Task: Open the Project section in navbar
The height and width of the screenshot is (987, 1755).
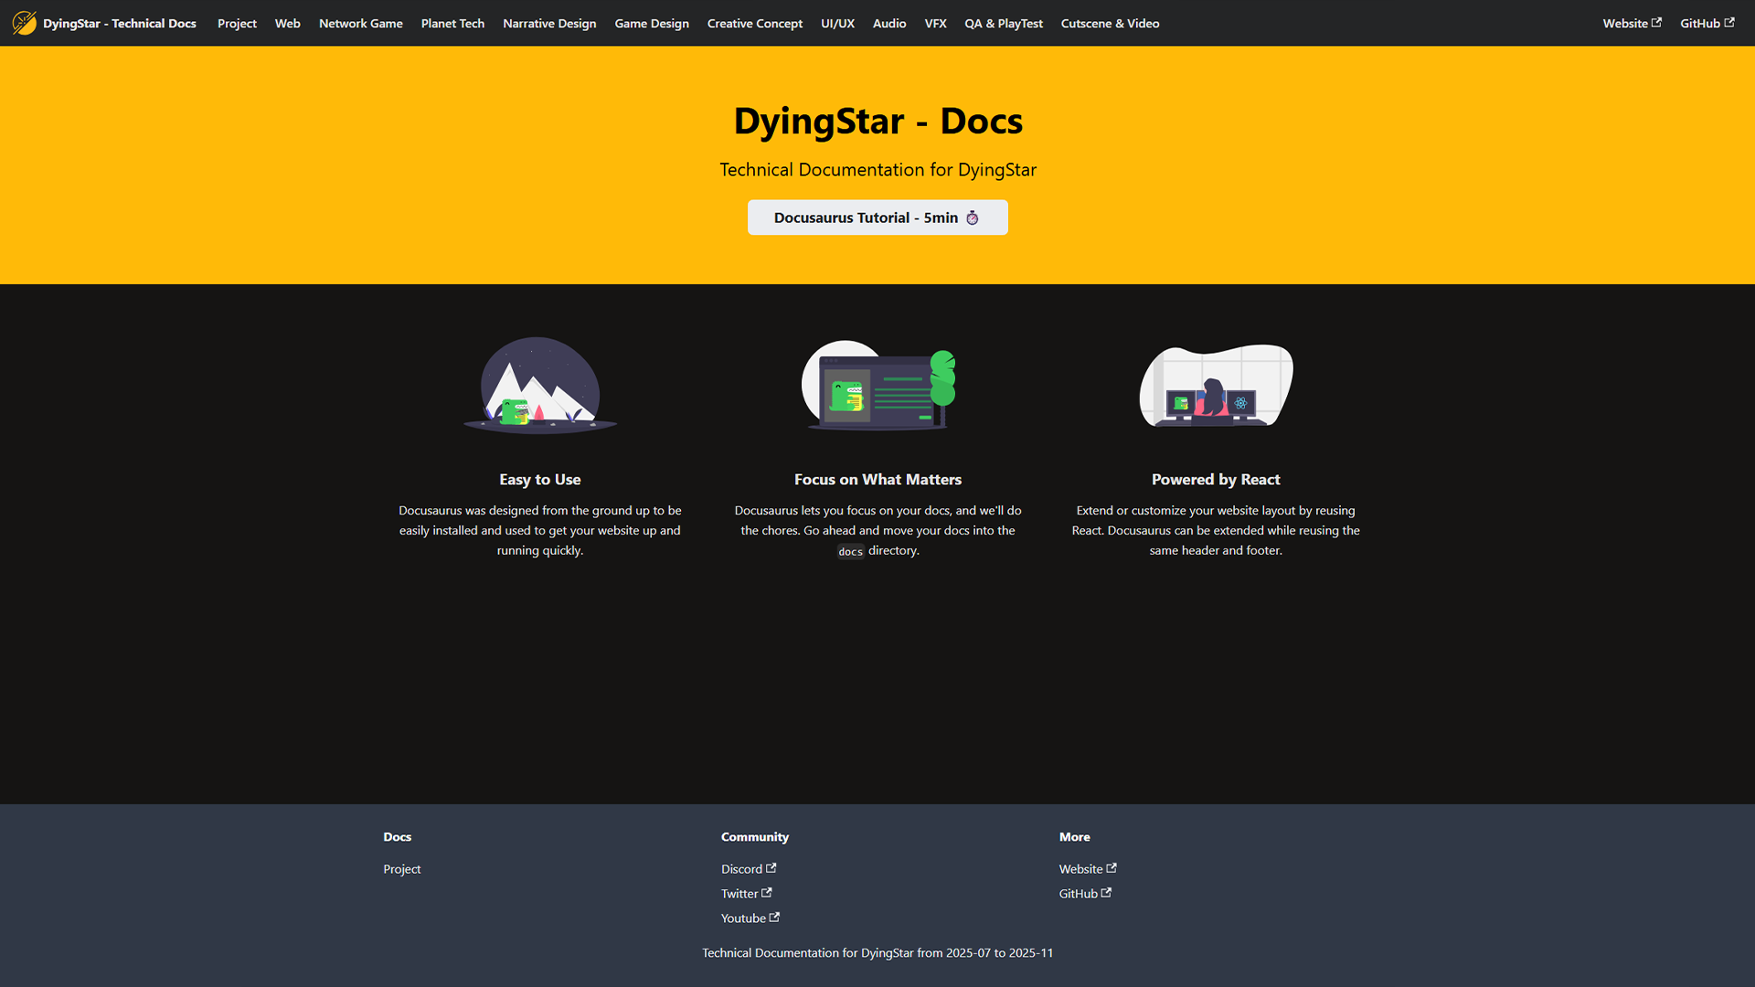Action: [x=237, y=23]
